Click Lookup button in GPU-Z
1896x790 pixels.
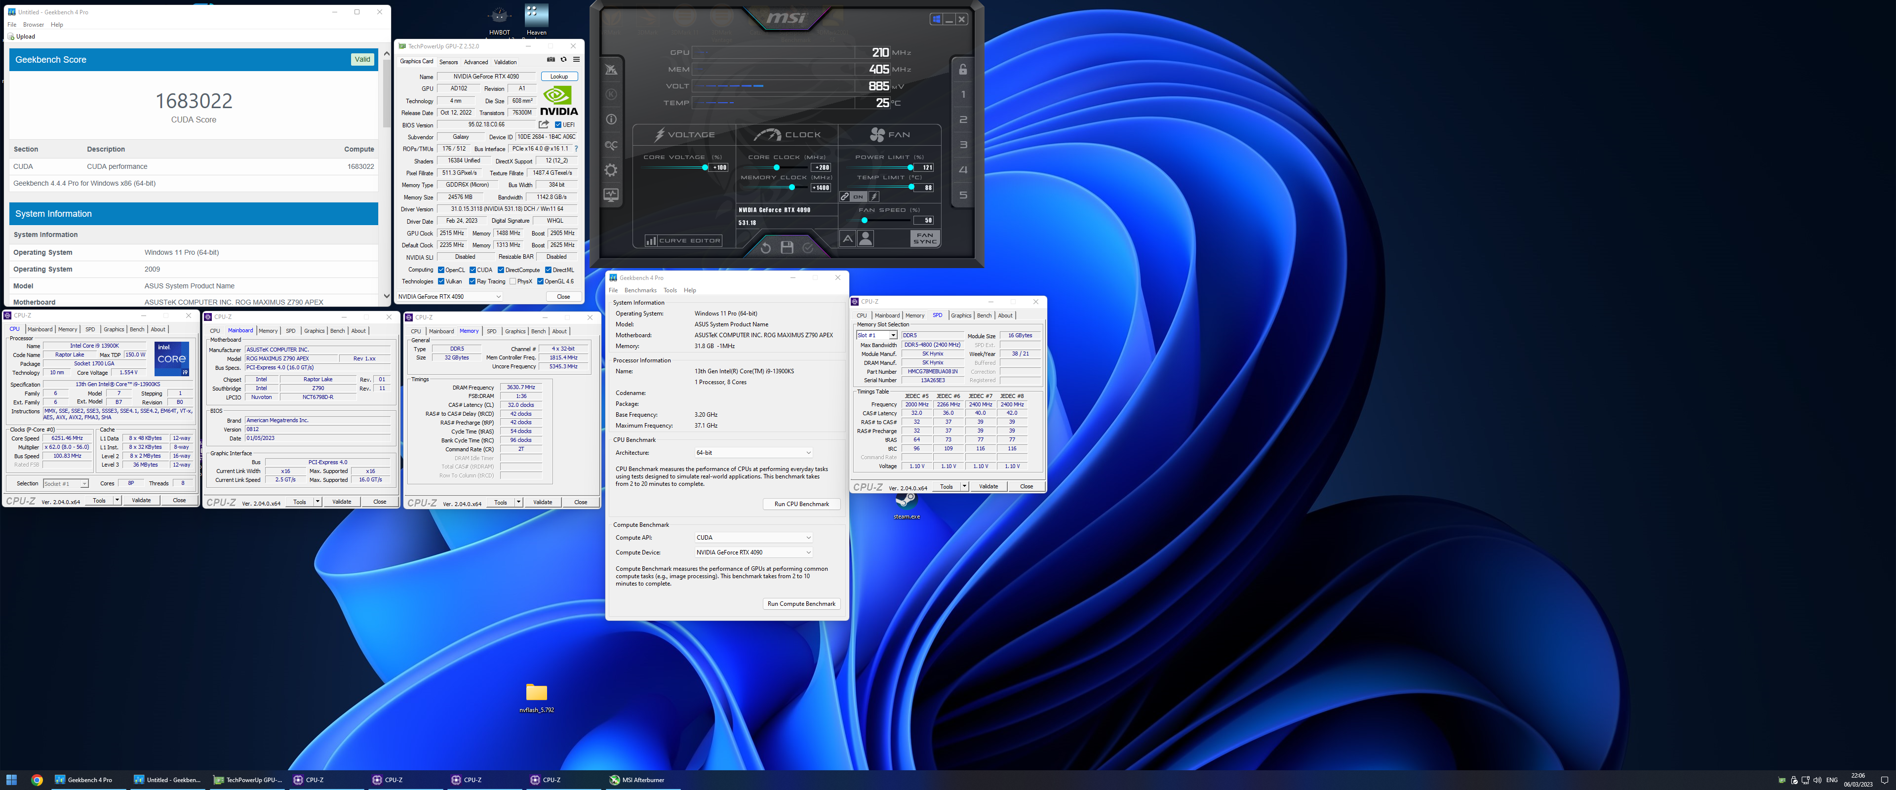point(559,77)
